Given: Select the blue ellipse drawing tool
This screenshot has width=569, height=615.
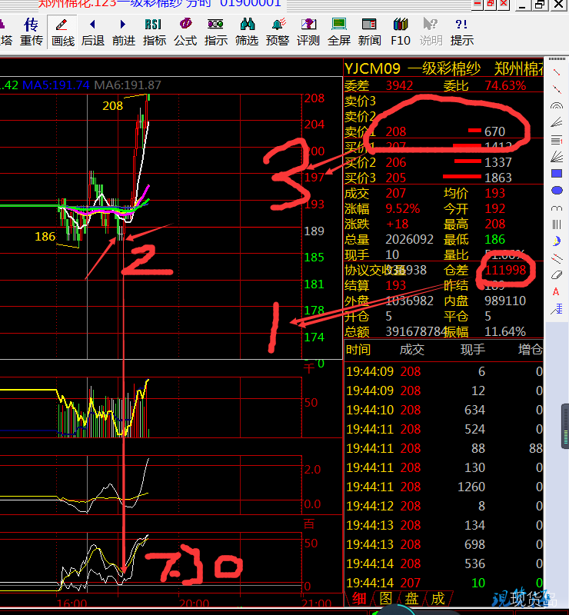Looking at the screenshot, I should 557,191.
